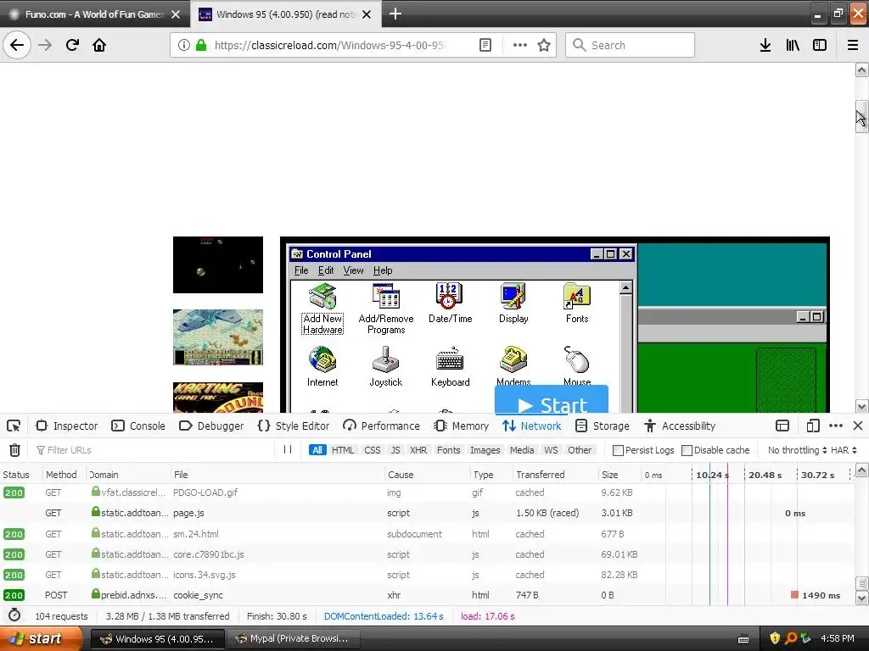Switch to the Storage panel
The height and width of the screenshot is (651, 869).
(x=603, y=426)
